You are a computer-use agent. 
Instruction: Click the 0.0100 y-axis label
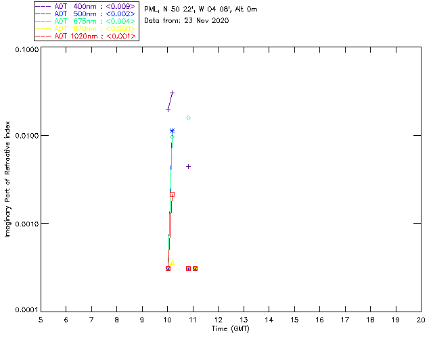pos(27,136)
